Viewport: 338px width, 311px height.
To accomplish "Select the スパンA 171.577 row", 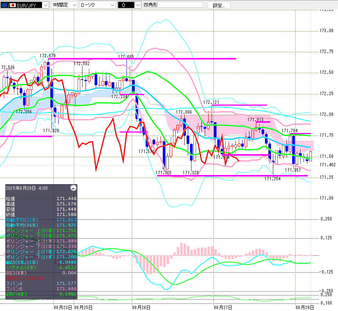I will tap(41, 283).
